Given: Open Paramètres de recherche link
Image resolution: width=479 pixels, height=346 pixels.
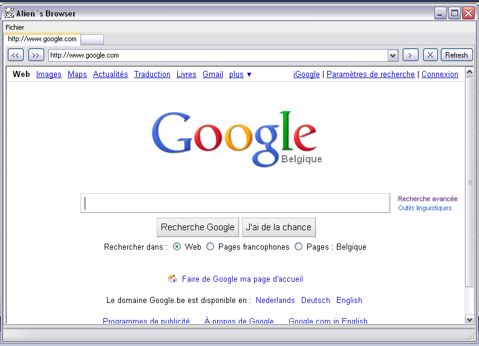Looking at the screenshot, I should 371,75.
